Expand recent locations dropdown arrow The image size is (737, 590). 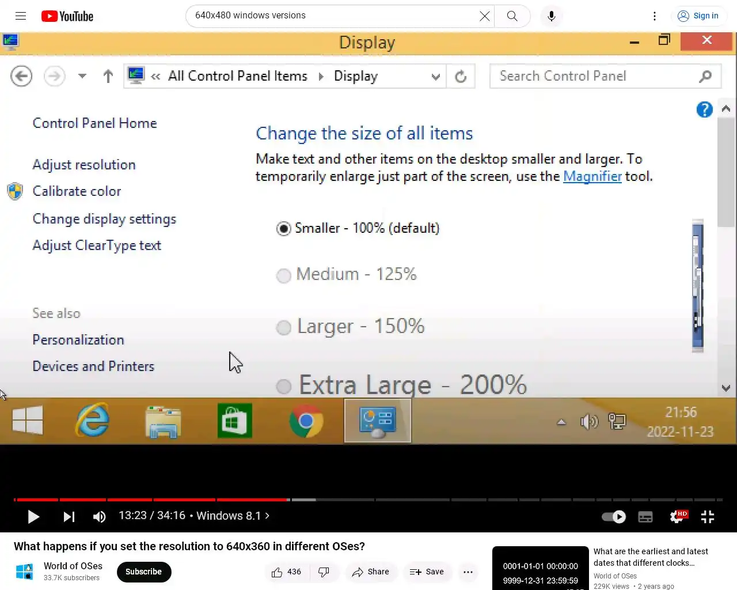coord(82,76)
